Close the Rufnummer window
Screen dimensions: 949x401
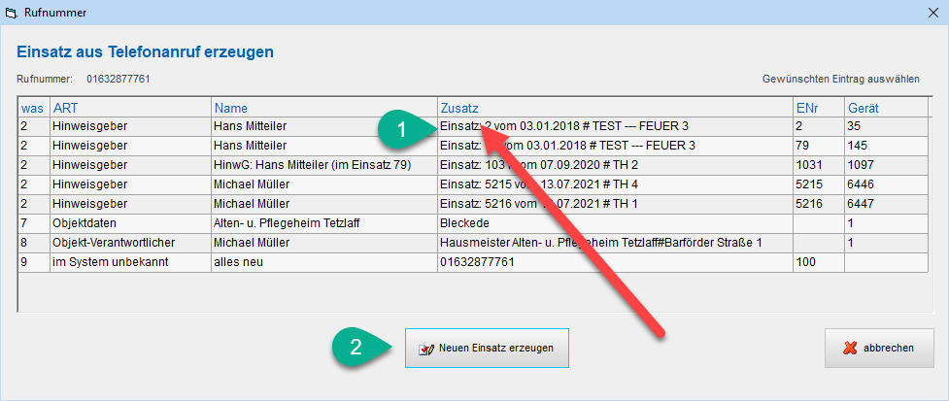click(926, 14)
